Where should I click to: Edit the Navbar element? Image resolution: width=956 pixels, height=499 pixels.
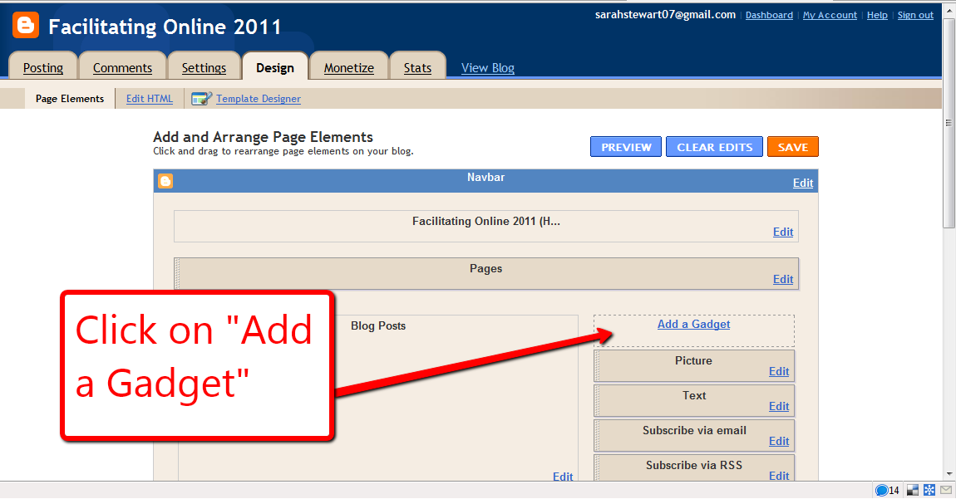point(803,183)
